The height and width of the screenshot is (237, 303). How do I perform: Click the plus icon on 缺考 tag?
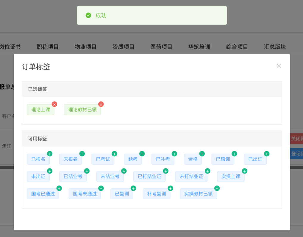coord(142,154)
